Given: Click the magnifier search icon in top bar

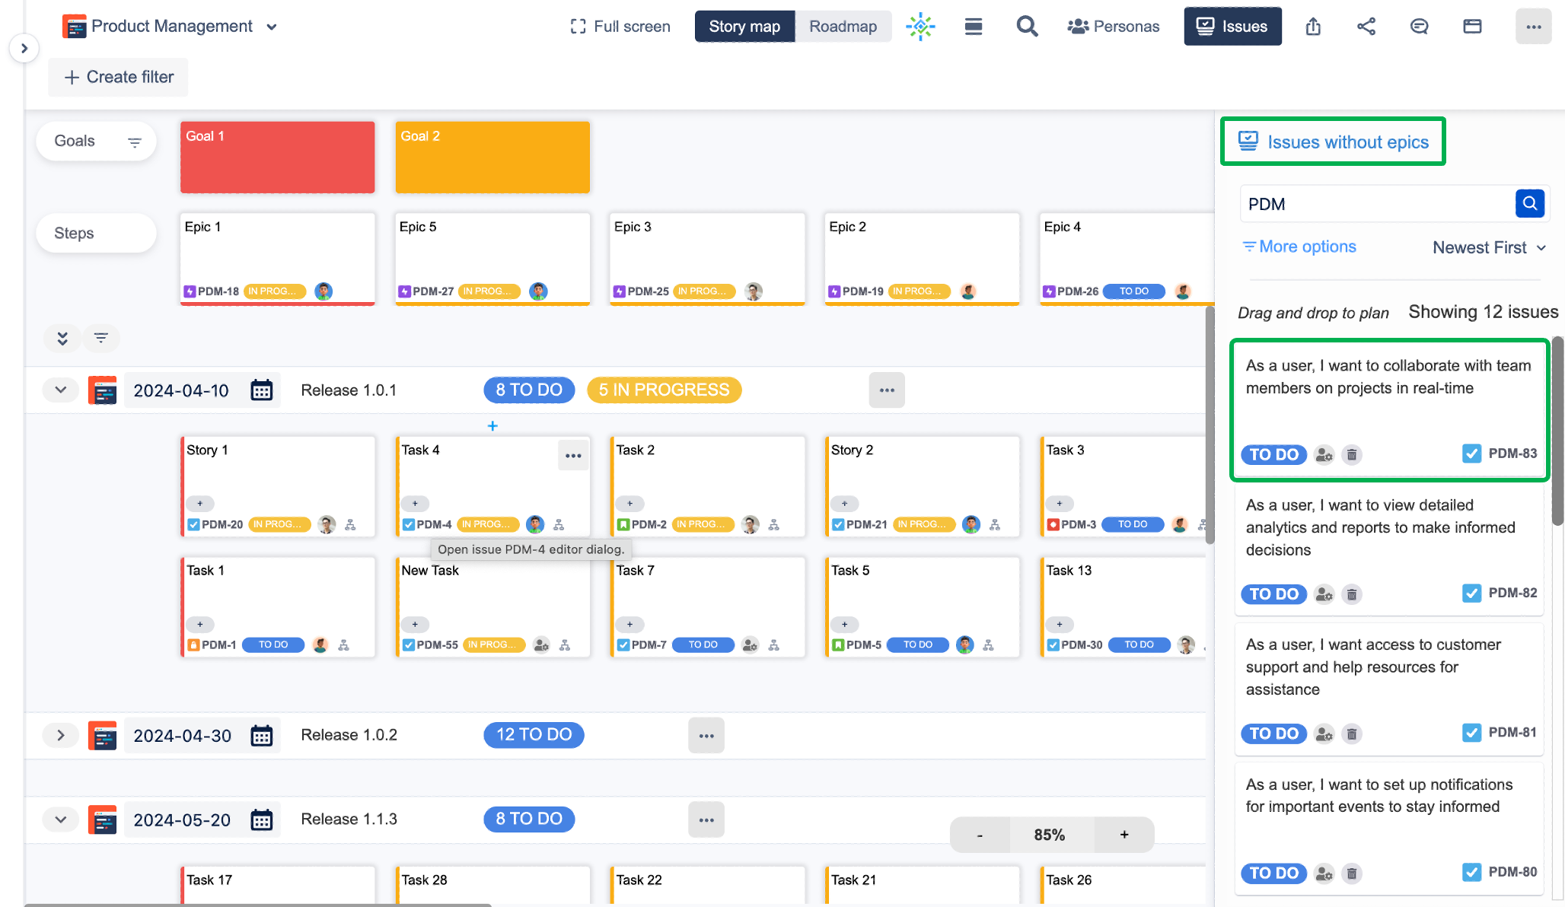Looking at the screenshot, I should [1027, 27].
